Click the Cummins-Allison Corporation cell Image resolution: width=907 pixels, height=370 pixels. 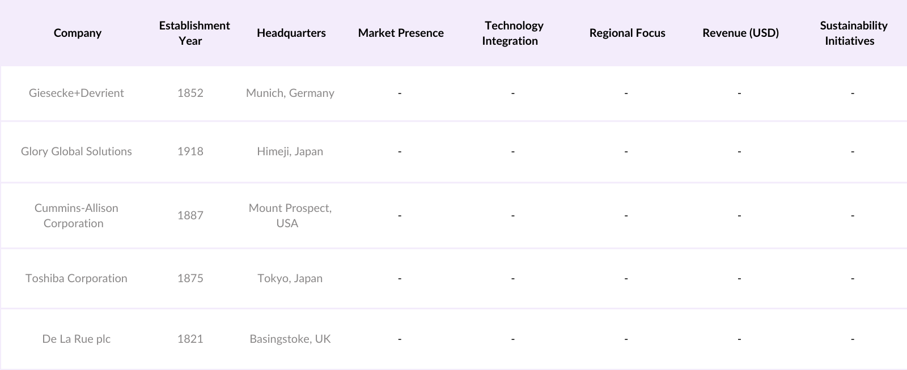77,215
